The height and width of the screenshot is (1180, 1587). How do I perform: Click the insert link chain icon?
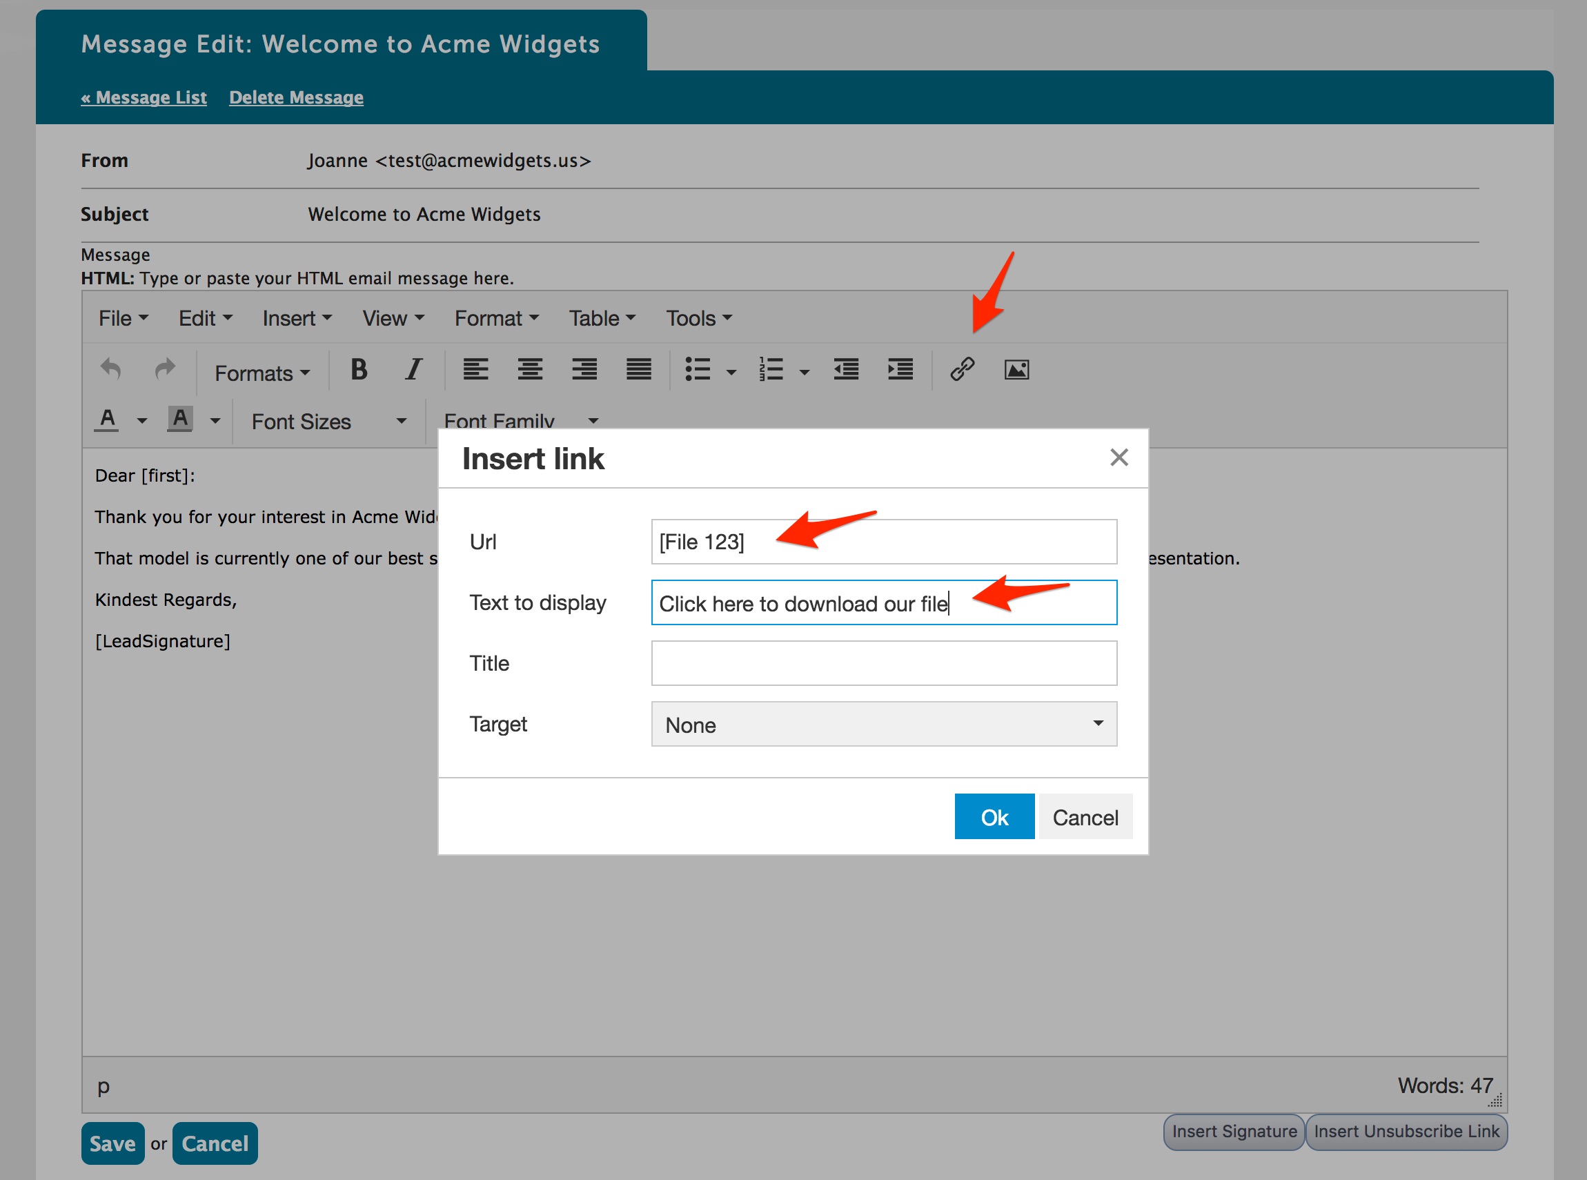coord(962,369)
